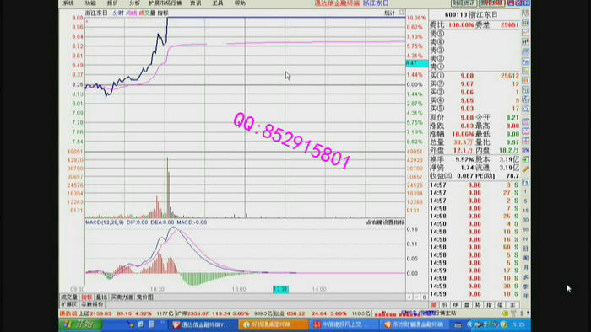Click the 财经资讯 button at top right

coord(464,3)
